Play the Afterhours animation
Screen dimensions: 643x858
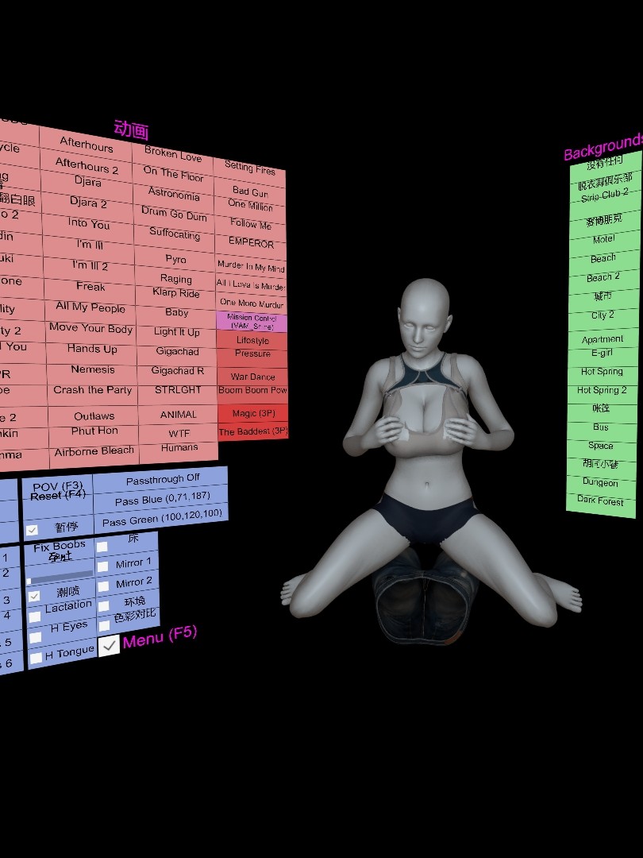click(x=87, y=146)
